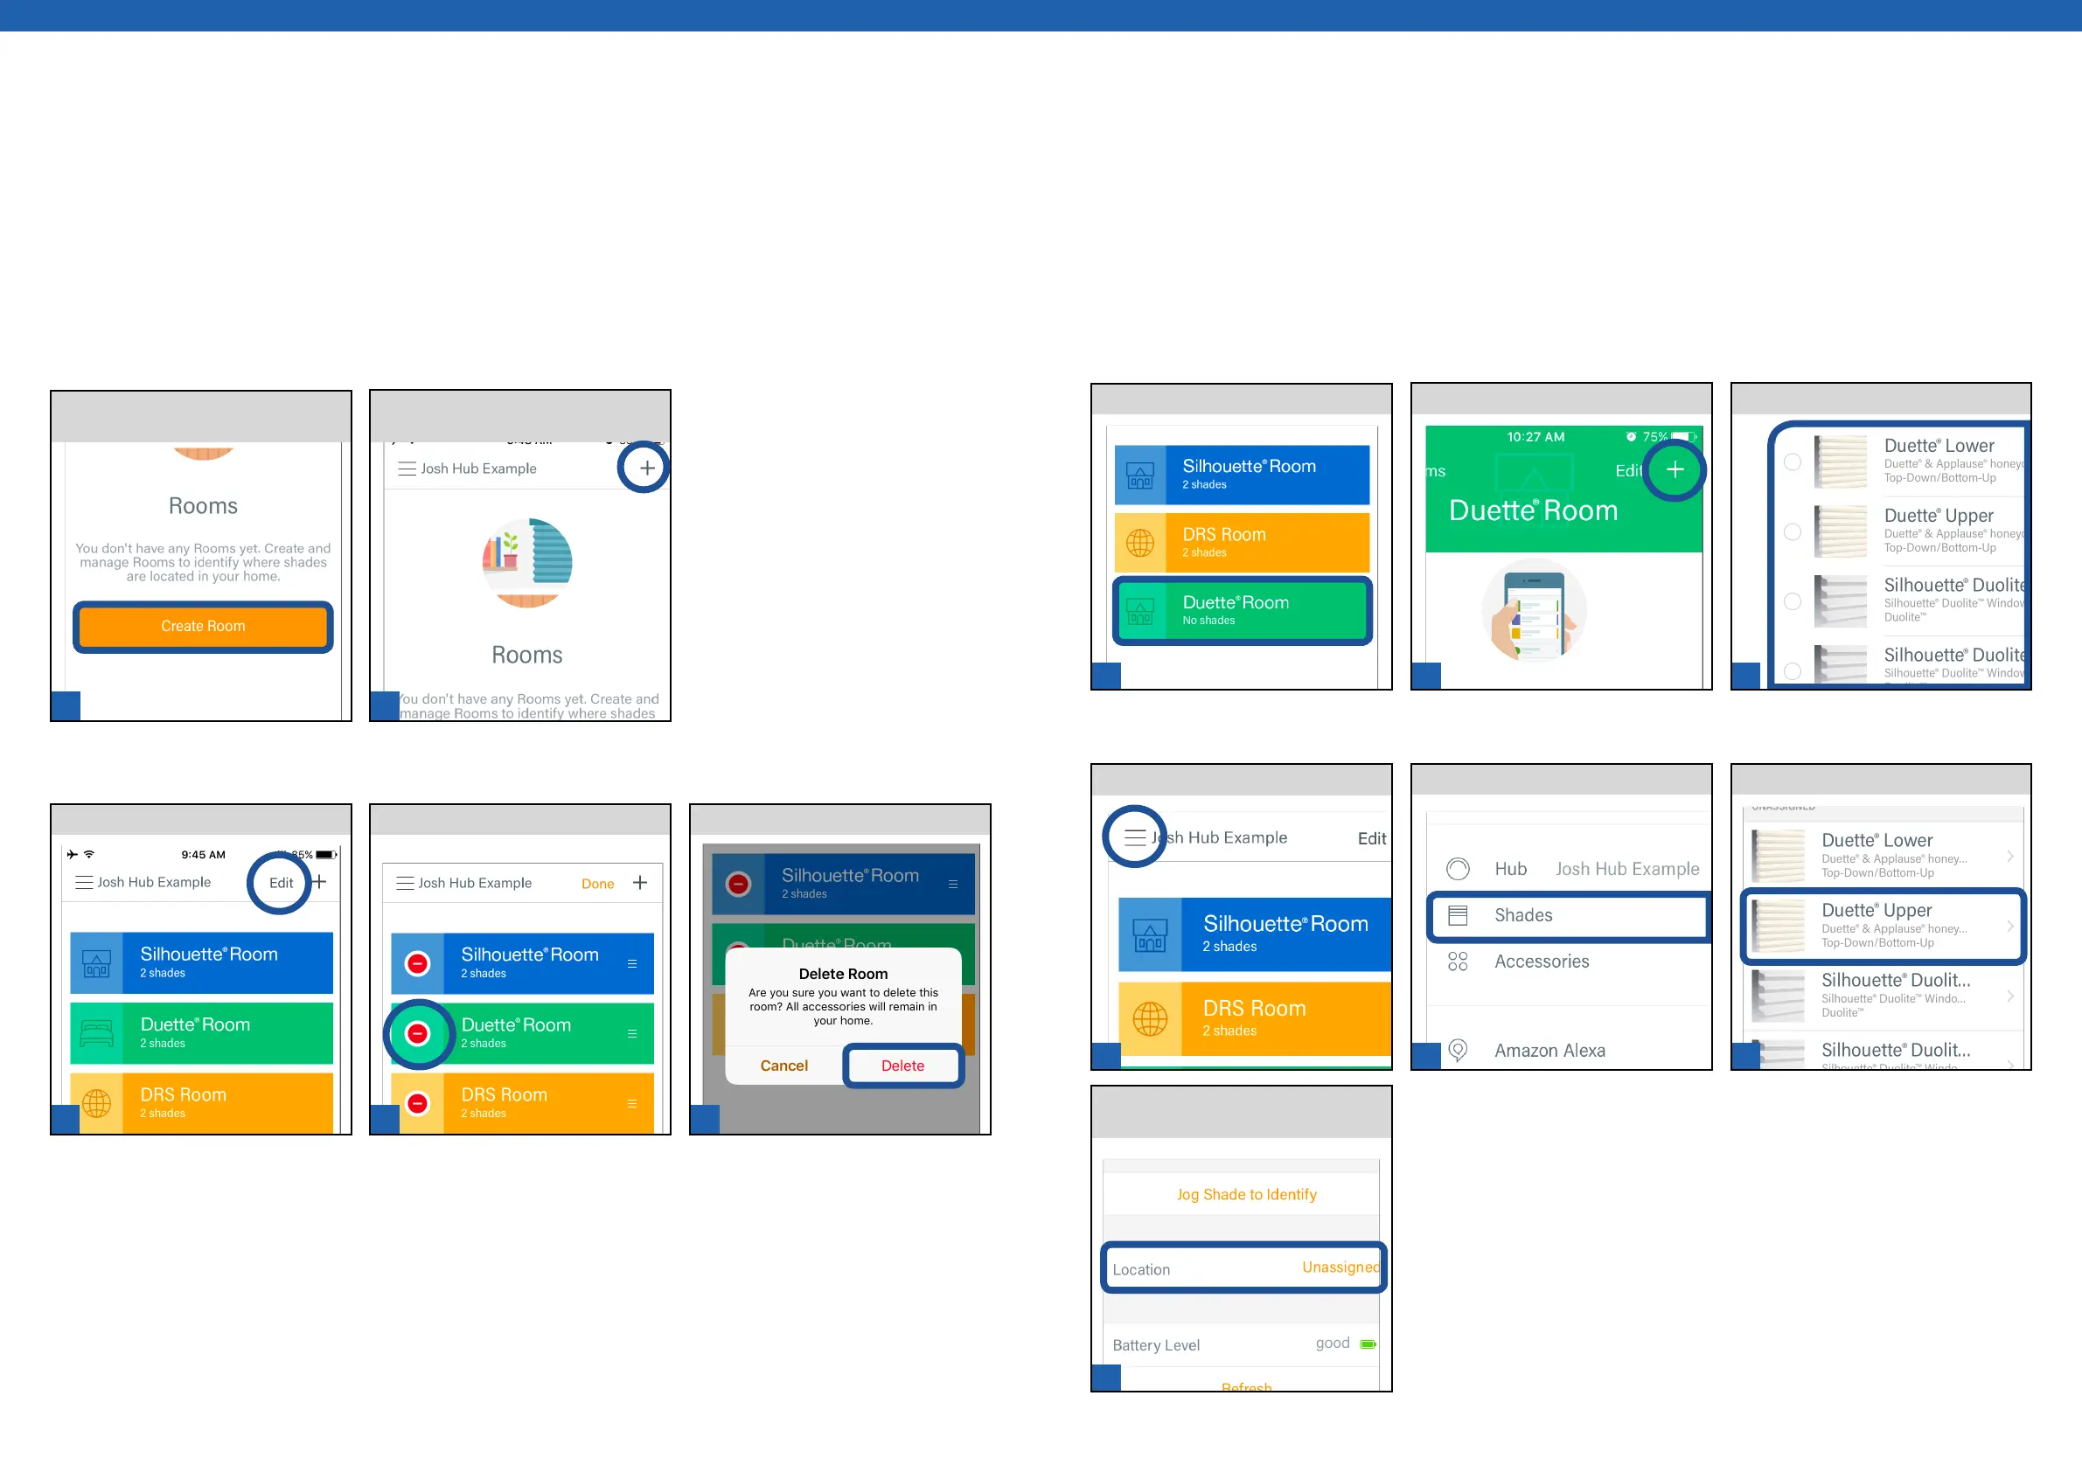The height and width of the screenshot is (1472, 2082).
Task: Expand the Duette Upper chevron in the Unassigned list
Action: click(x=2010, y=927)
